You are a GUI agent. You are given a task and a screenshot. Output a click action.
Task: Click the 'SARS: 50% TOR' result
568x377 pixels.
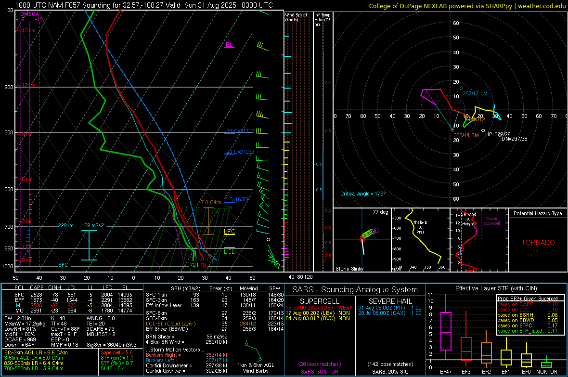319,372
